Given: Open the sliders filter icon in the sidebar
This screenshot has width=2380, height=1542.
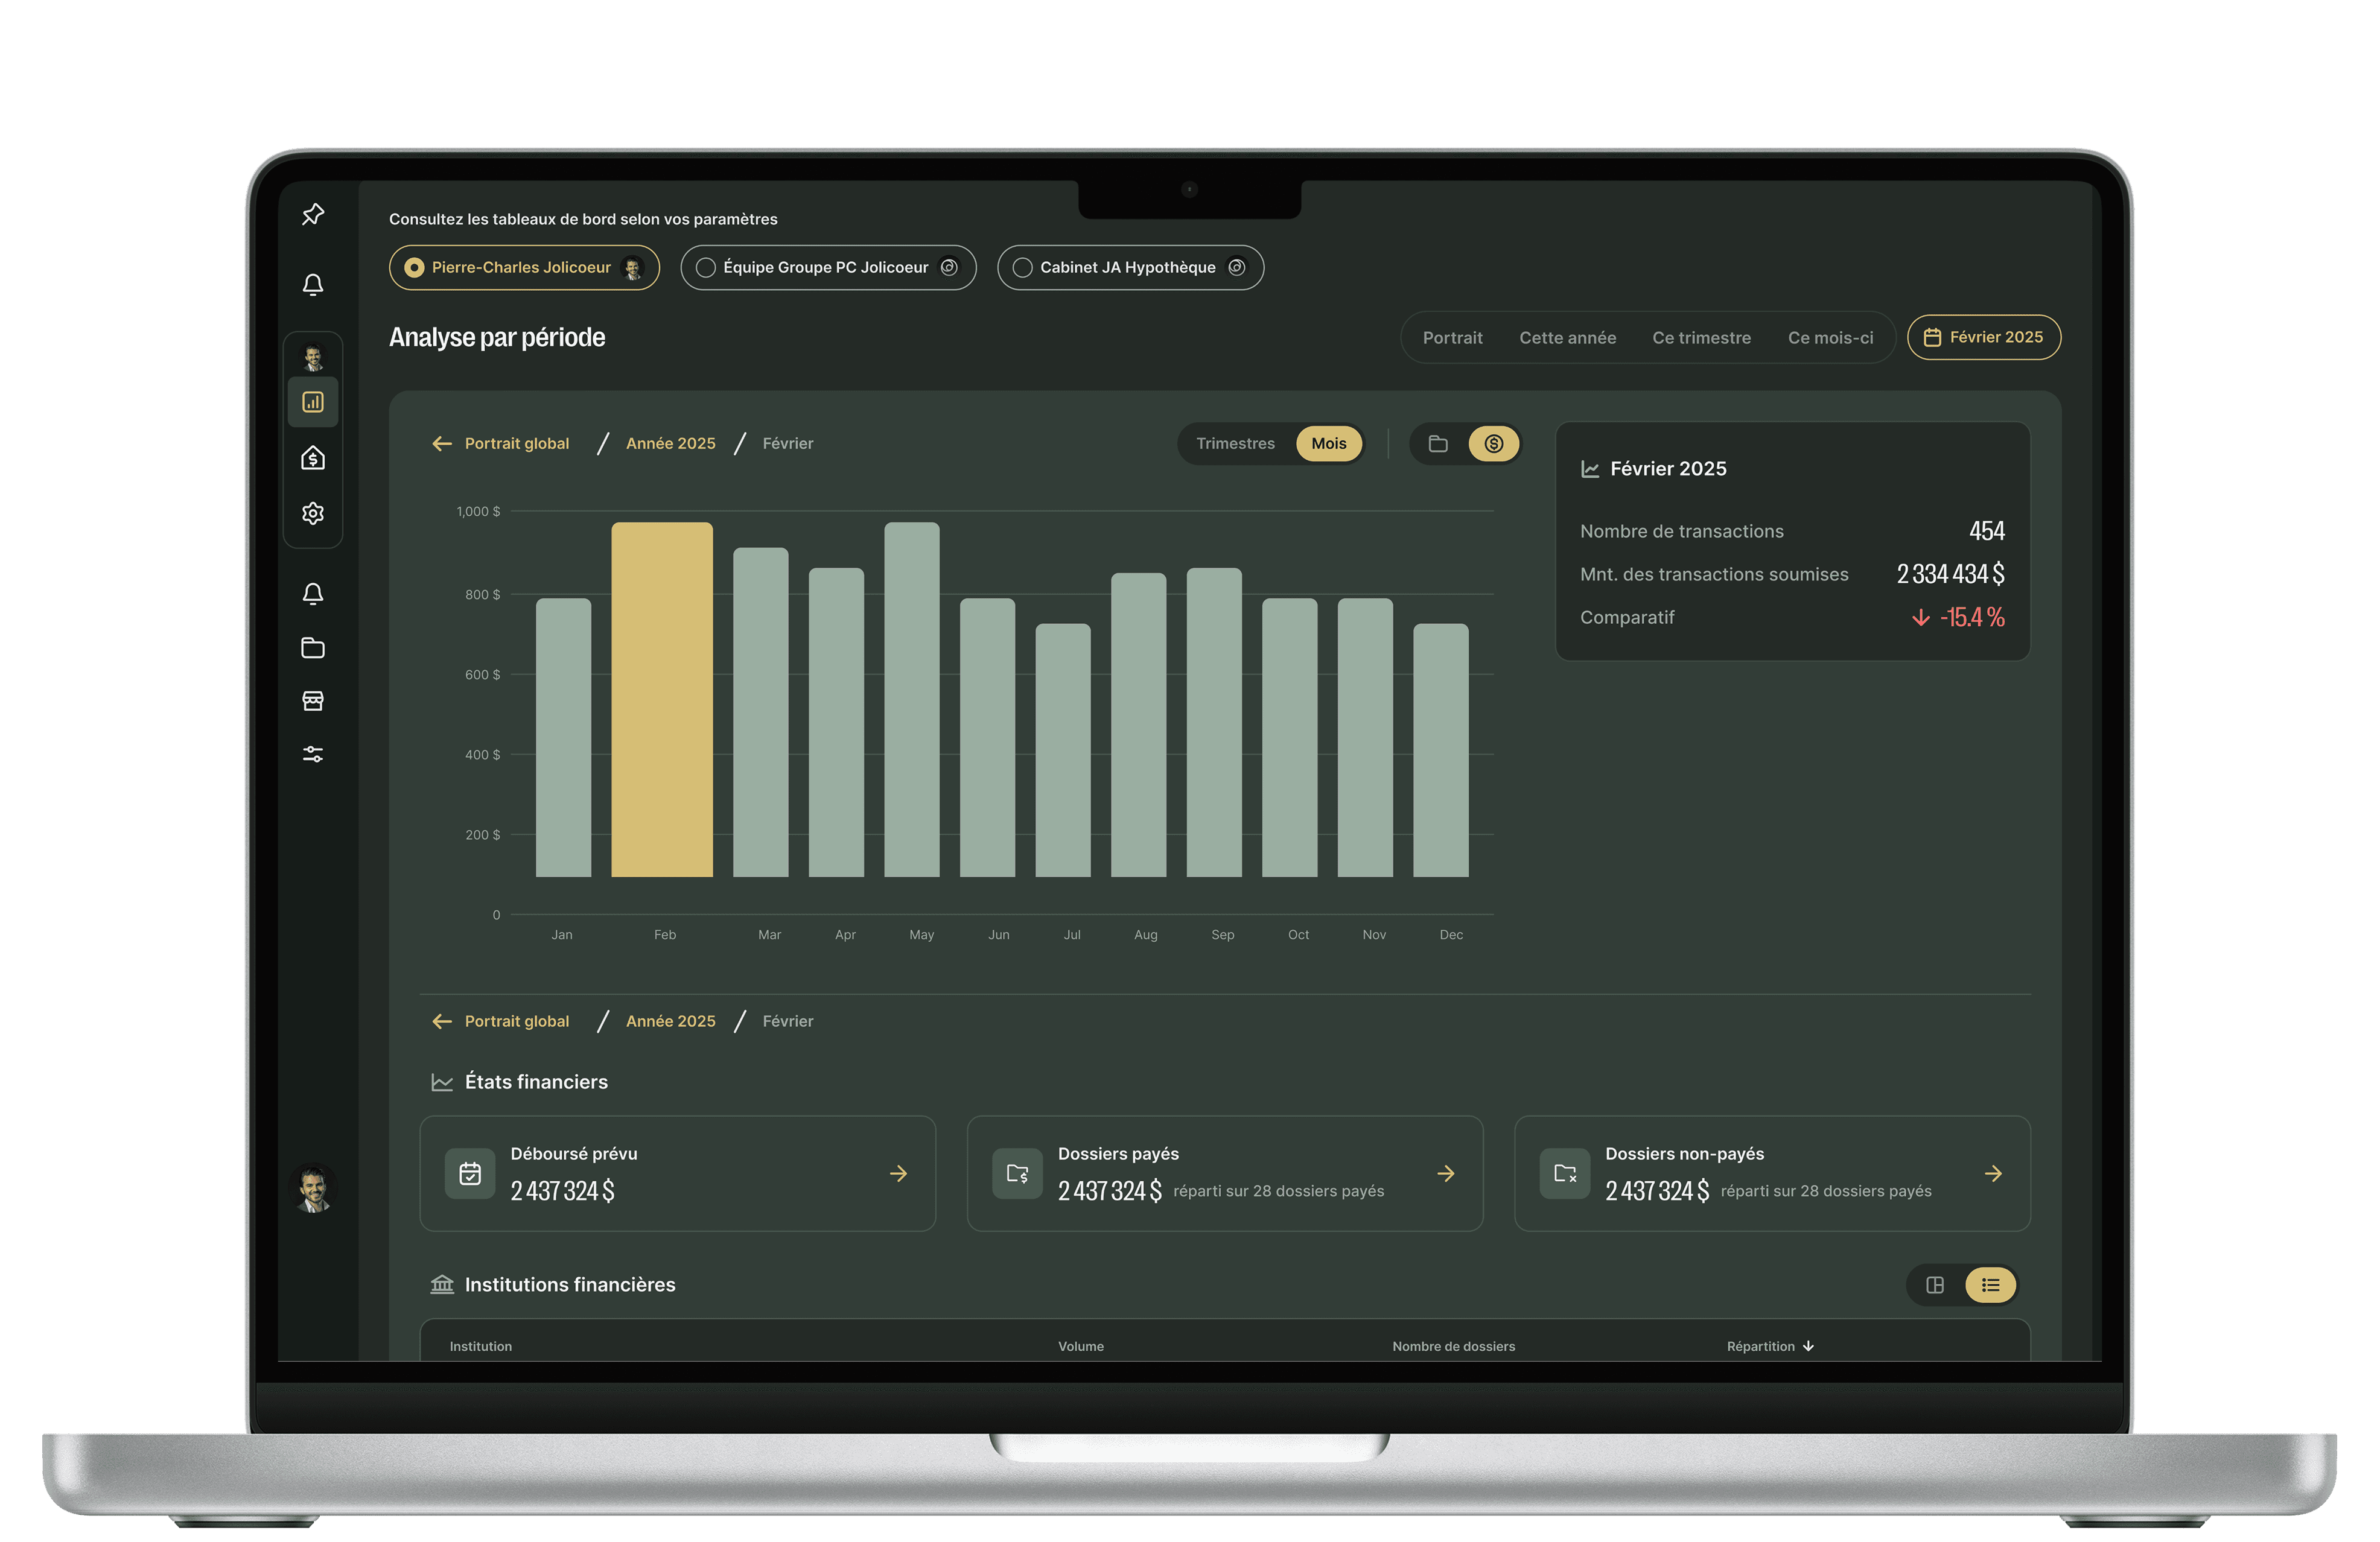Looking at the screenshot, I should (x=313, y=754).
